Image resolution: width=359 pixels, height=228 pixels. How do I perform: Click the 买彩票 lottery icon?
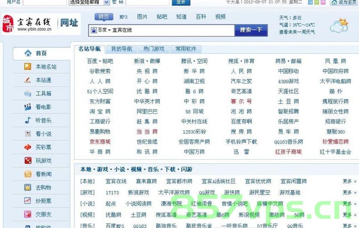point(28,147)
